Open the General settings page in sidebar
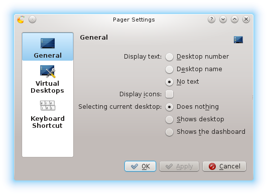Image resolution: width=267 pixels, height=194 pixels. pyautogui.click(x=48, y=47)
